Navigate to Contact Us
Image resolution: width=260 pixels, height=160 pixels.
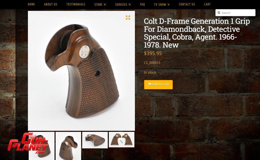(x=187, y=4)
